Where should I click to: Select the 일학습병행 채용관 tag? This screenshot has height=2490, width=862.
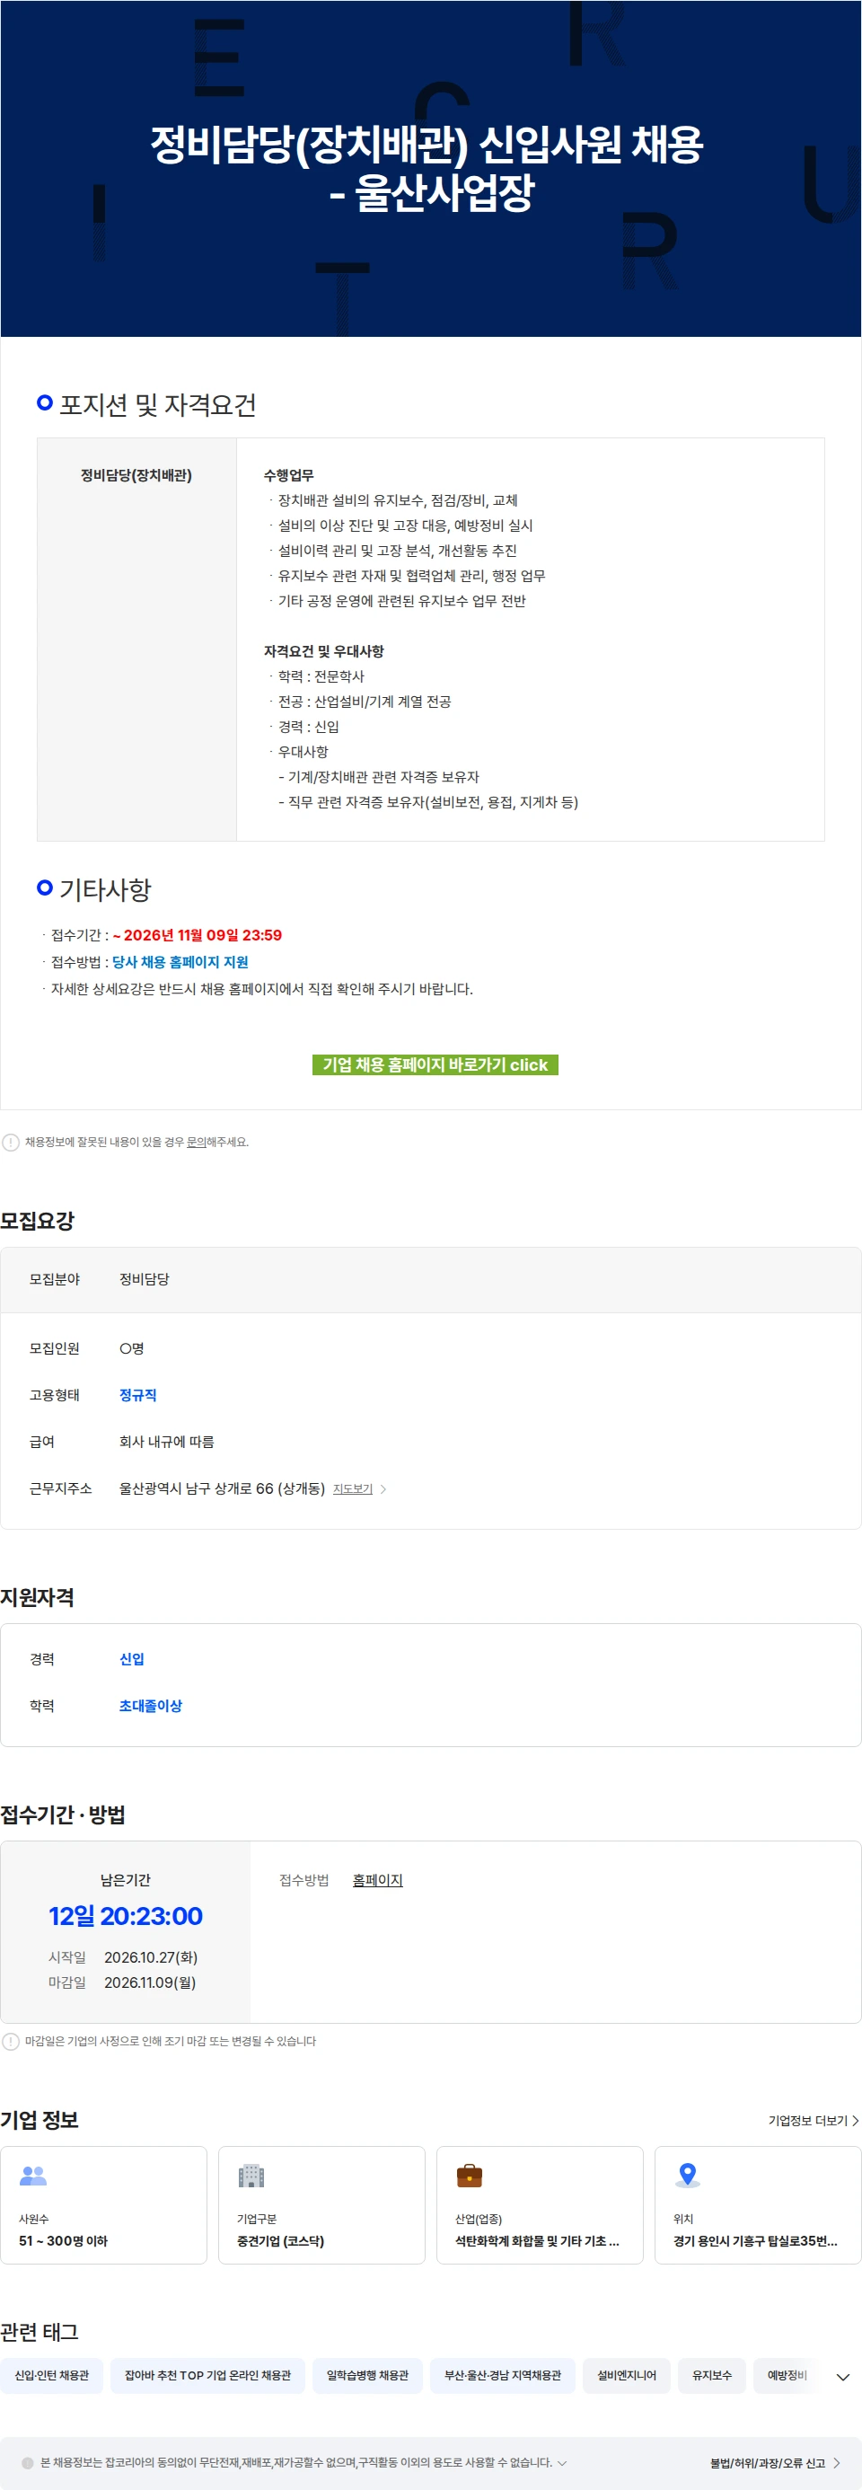pos(367,2375)
